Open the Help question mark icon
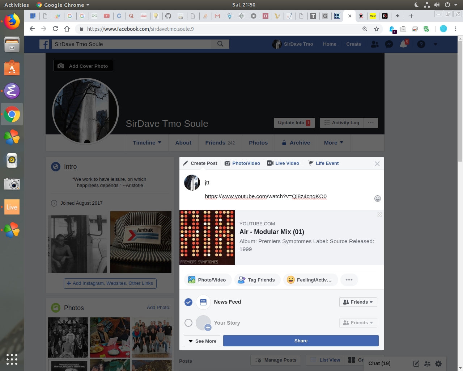This screenshot has height=371, width=463. [x=421, y=44]
